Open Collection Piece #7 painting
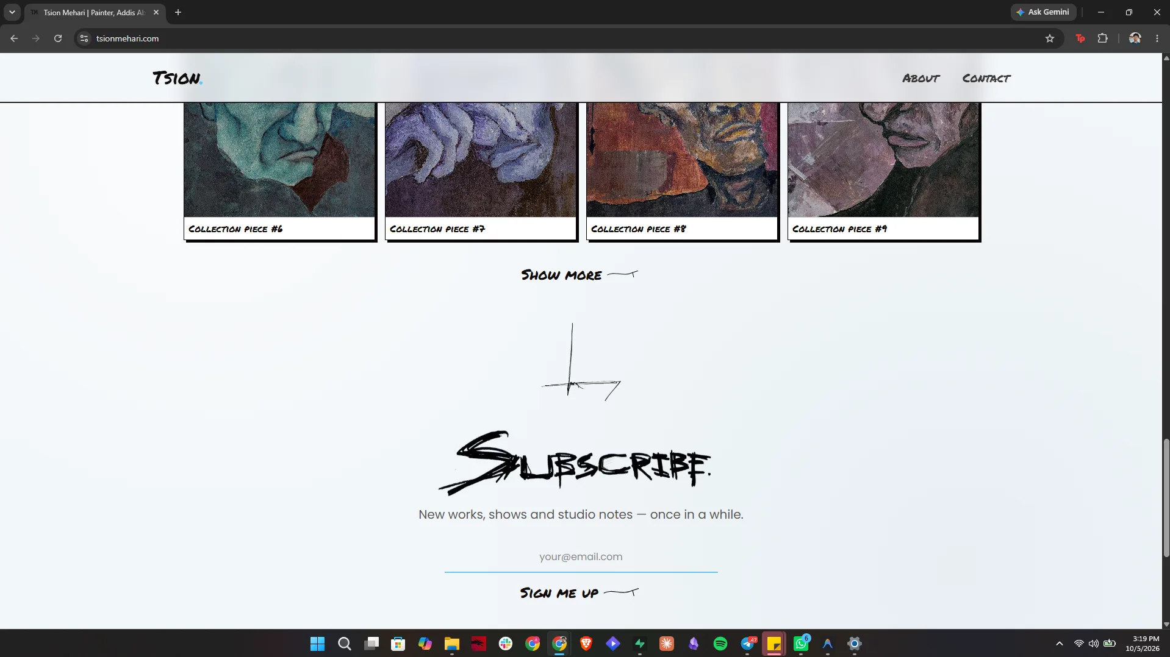The image size is (1170, 657). pos(481,171)
